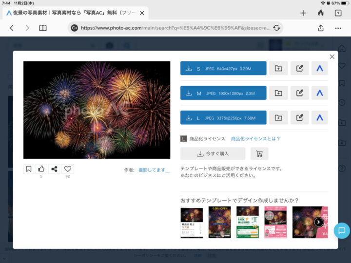Add S size image to folder
Viewport: 351px width, 263px height.
[278, 69]
